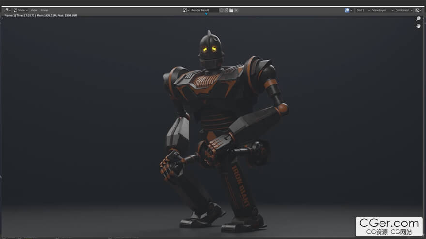Open the View Layer dropdown

[x=382, y=10]
